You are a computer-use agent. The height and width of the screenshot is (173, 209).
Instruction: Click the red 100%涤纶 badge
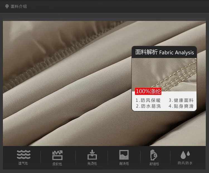[148, 91]
